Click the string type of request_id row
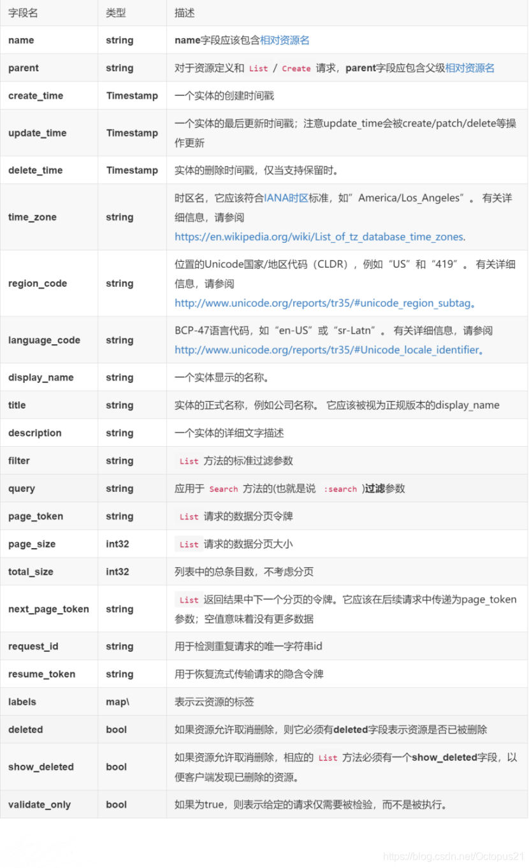This screenshot has height=868, width=529. click(x=120, y=647)
